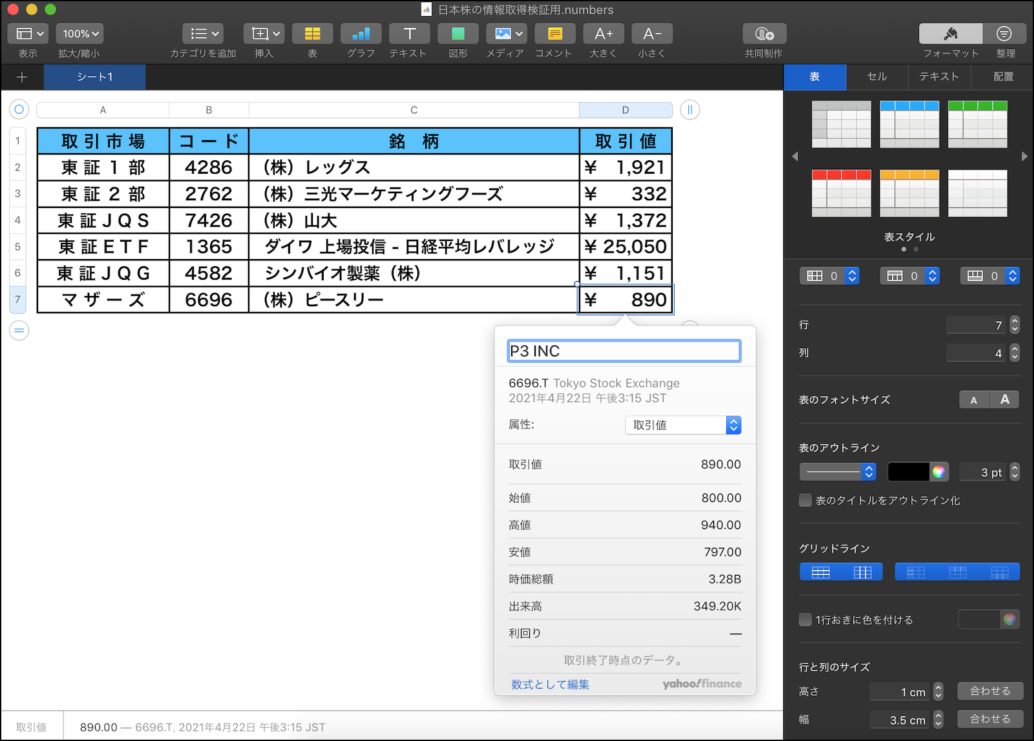Add a text box with テキスト icon
The height and width of the screenshot is (741, 1034).
coord(409,34)
